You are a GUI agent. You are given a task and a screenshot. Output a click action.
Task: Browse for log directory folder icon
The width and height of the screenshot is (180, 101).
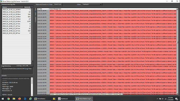point(31,66)
